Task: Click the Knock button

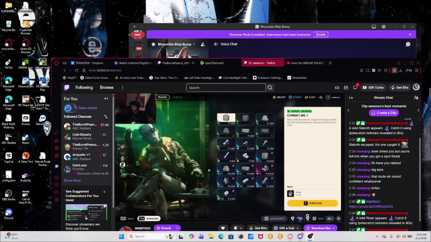Action: click(164, 228)
